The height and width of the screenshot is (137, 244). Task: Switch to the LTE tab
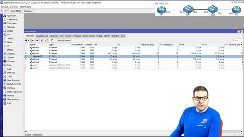pyautogui.click(x=123, y=36)
